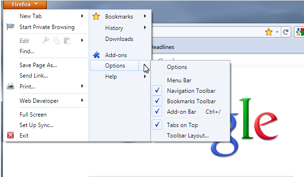Expand the Print submenu arrow
This screenshot has width=304, height=177.
pyautogui.click(x=82, y=86)
